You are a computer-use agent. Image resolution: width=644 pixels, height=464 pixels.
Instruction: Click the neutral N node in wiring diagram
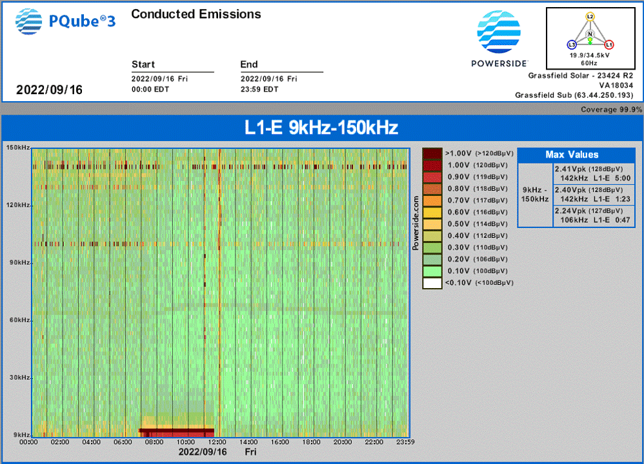(590, 34)
